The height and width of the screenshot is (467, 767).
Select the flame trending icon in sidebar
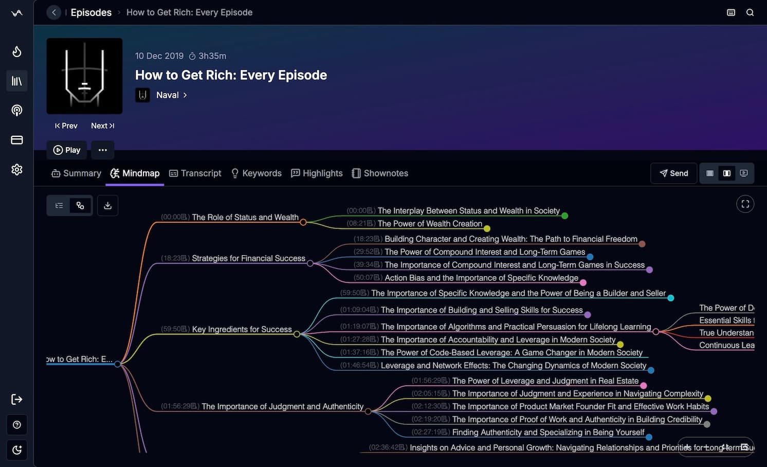pyautogui.click(x=16, y=51)
